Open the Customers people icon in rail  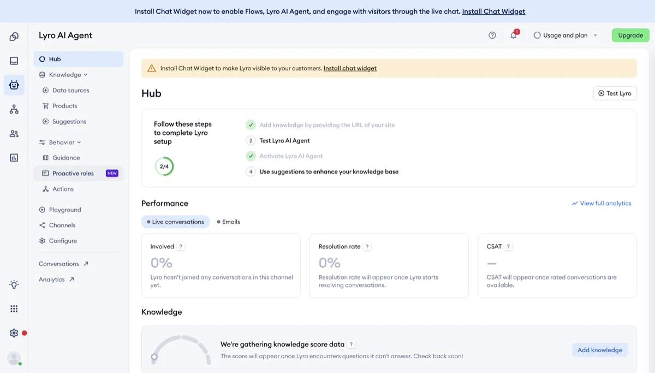click(14, 133)
